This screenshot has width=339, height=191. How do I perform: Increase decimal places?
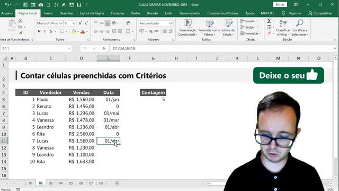pos(165,31)
